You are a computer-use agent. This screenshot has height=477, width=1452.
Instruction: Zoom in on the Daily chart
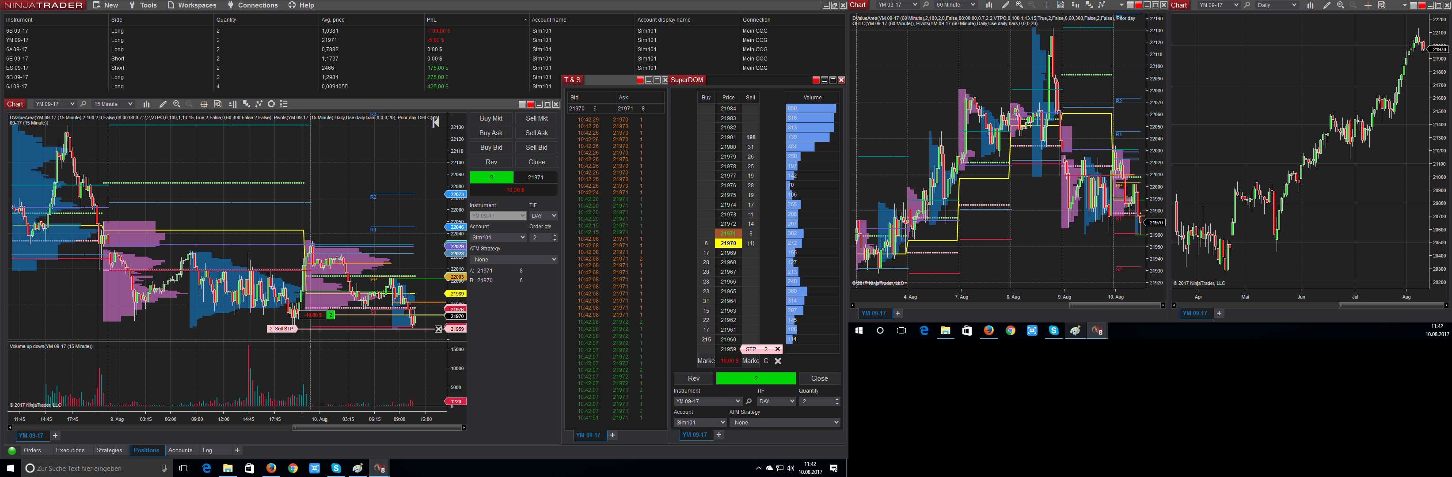(1340, 5)
